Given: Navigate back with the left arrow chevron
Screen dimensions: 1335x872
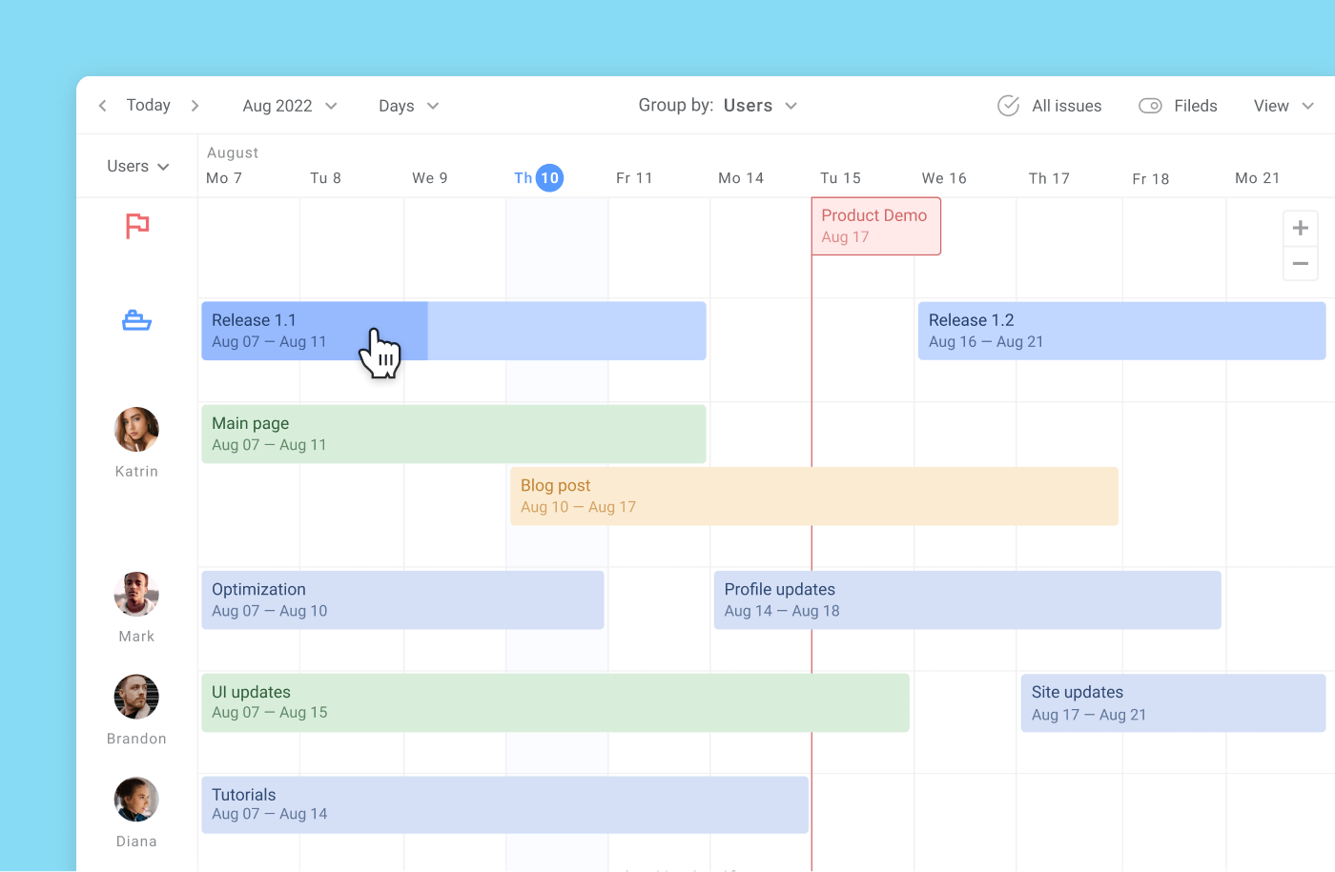Looking at the screenshot, I should pyautogui.click(x=102, y=106).
